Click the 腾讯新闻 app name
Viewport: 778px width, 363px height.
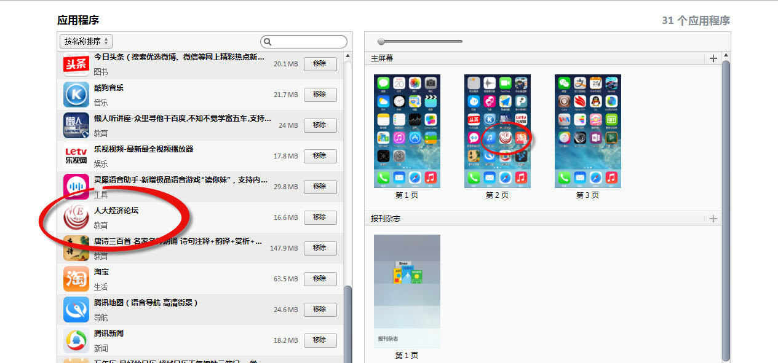(x=109, y=334)
